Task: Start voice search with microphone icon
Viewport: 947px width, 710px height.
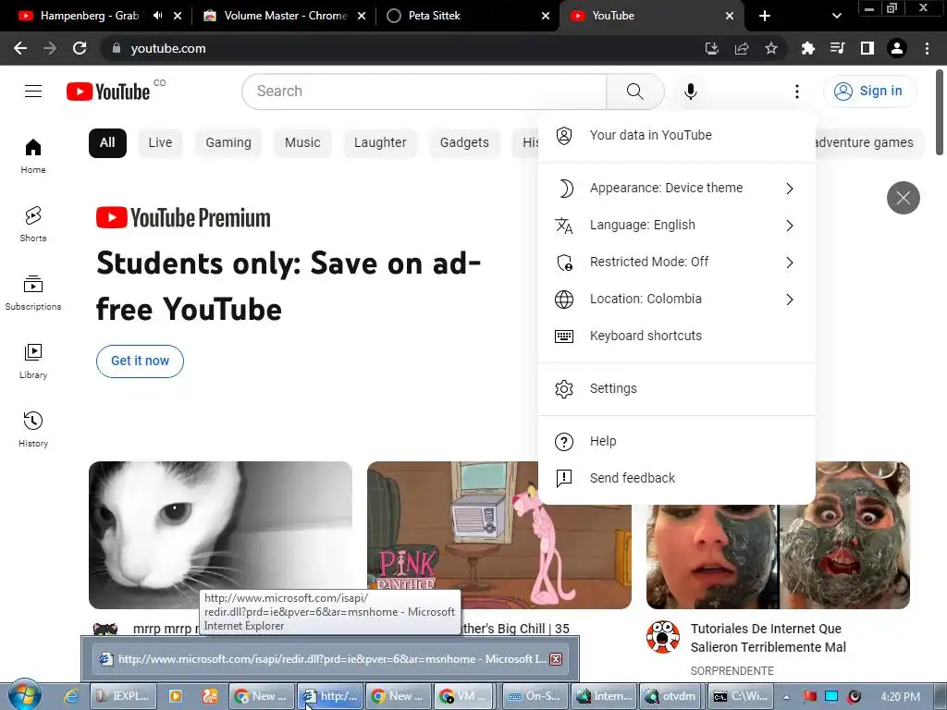Action: pyautogui.click(x=690, y=92)
